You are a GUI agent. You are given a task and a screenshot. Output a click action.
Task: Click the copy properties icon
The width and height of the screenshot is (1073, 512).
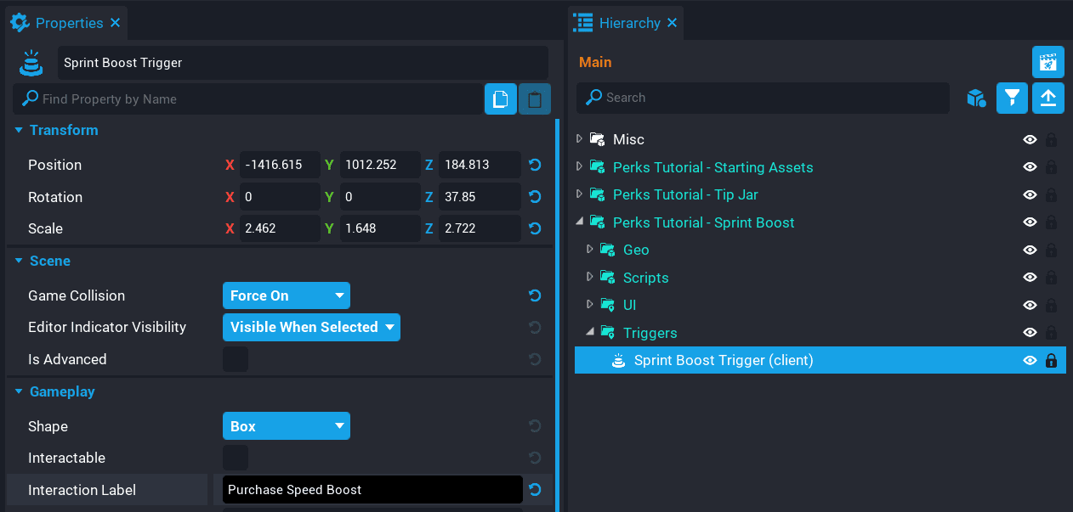(500, 99)
